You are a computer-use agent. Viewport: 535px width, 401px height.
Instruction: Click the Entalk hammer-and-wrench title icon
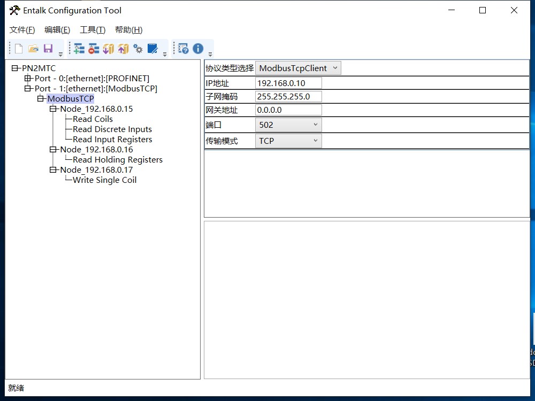click(14, 11)
